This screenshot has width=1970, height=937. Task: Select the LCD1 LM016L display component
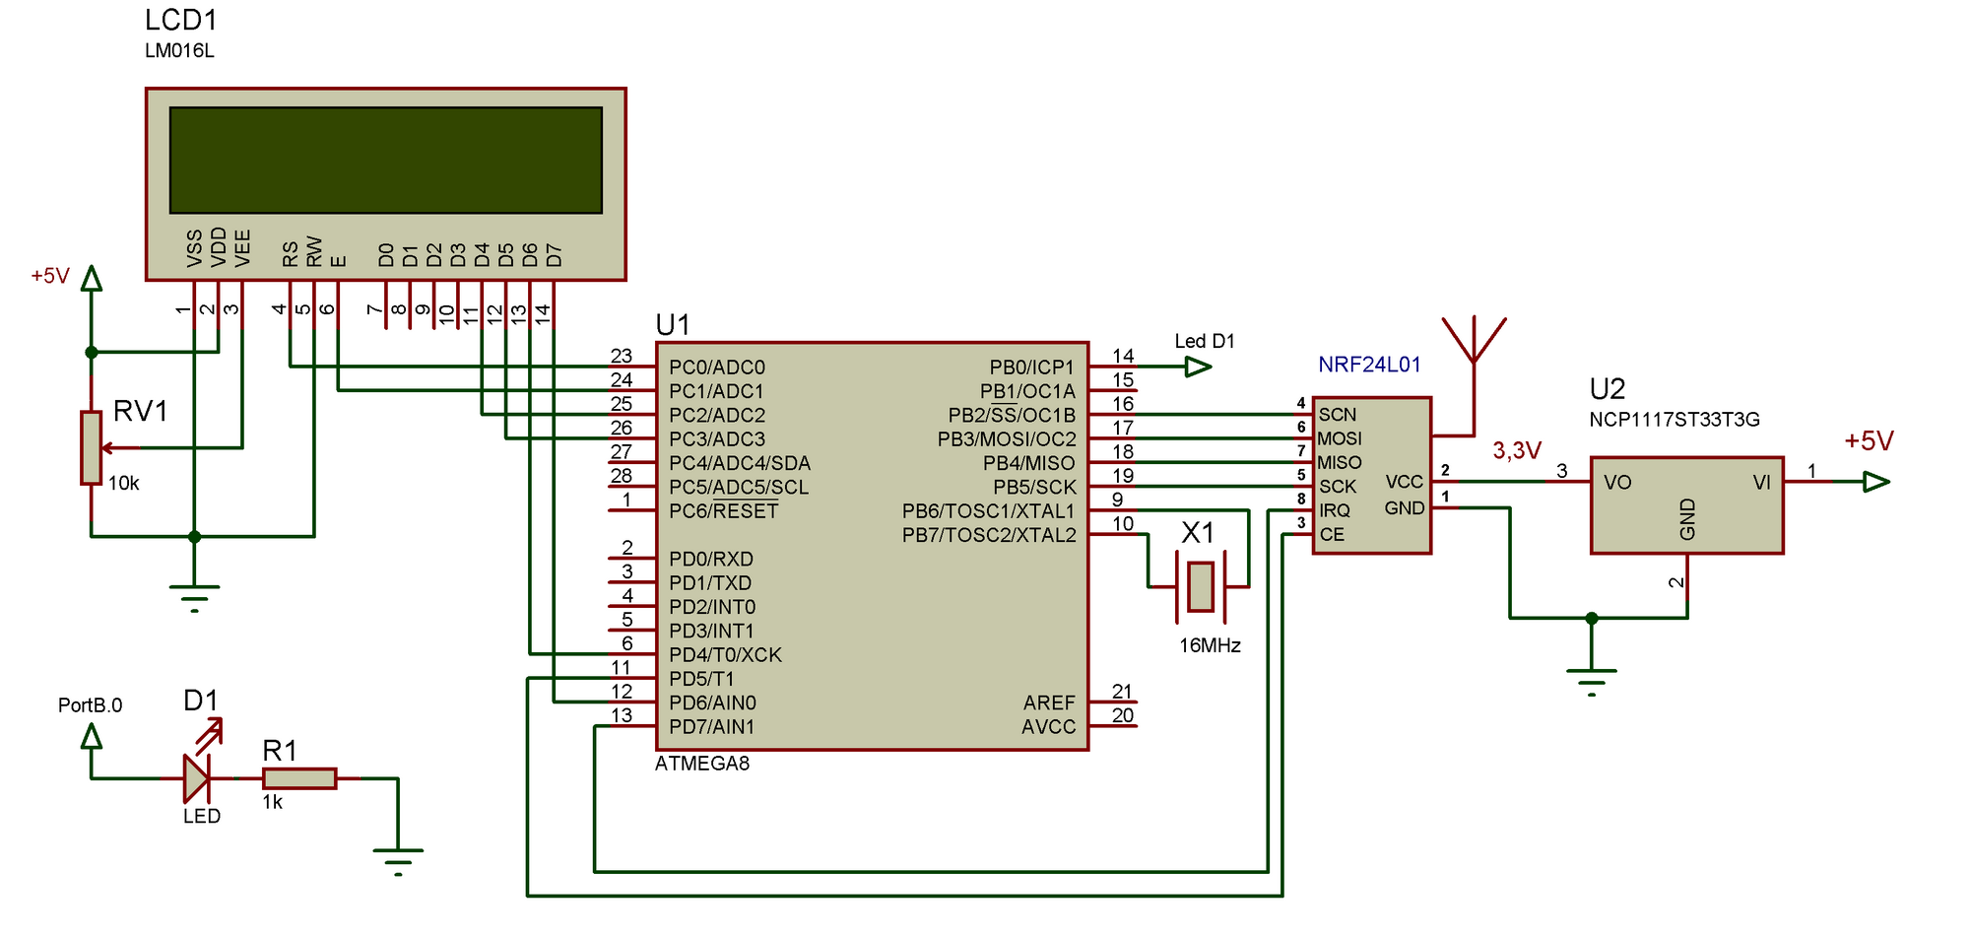click(x=385, y=184)
